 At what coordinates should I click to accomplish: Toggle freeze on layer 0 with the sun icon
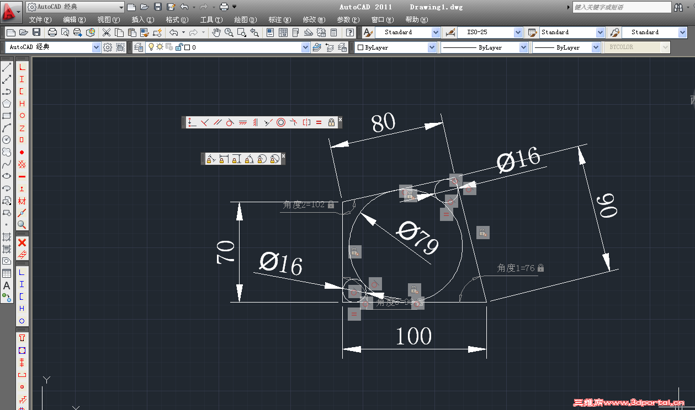[x=160, y=47]
